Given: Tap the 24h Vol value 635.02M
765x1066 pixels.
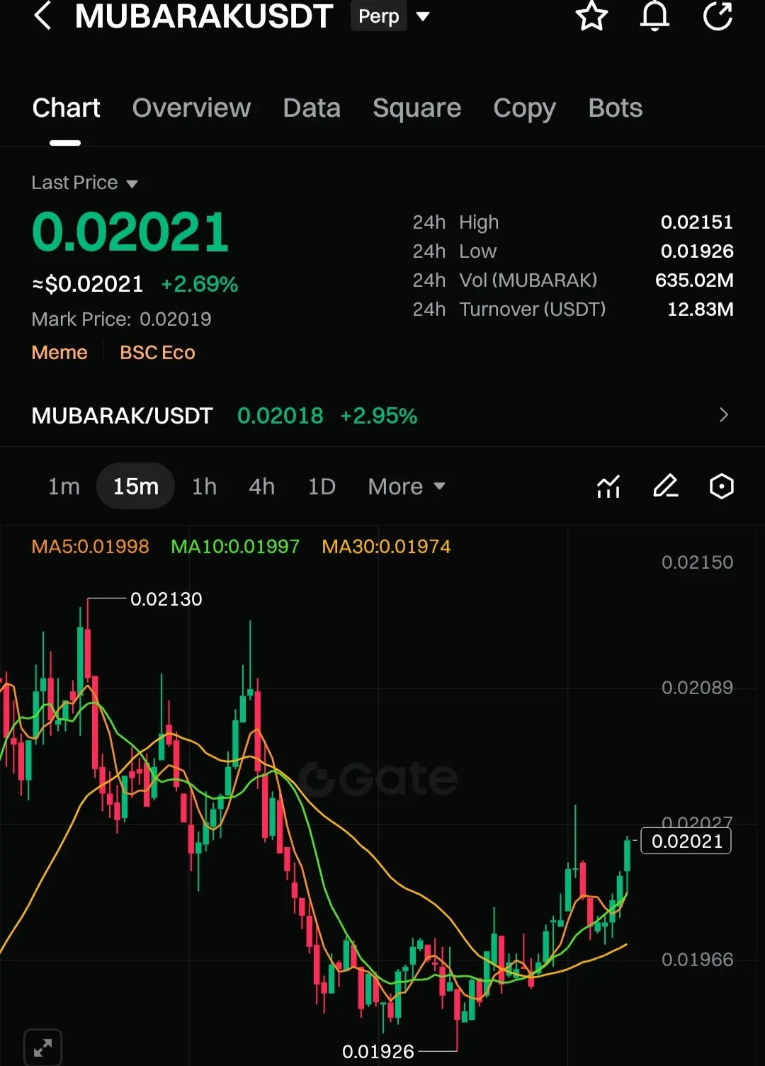Looking at the screenshot, I should click(x=694, y=280).
